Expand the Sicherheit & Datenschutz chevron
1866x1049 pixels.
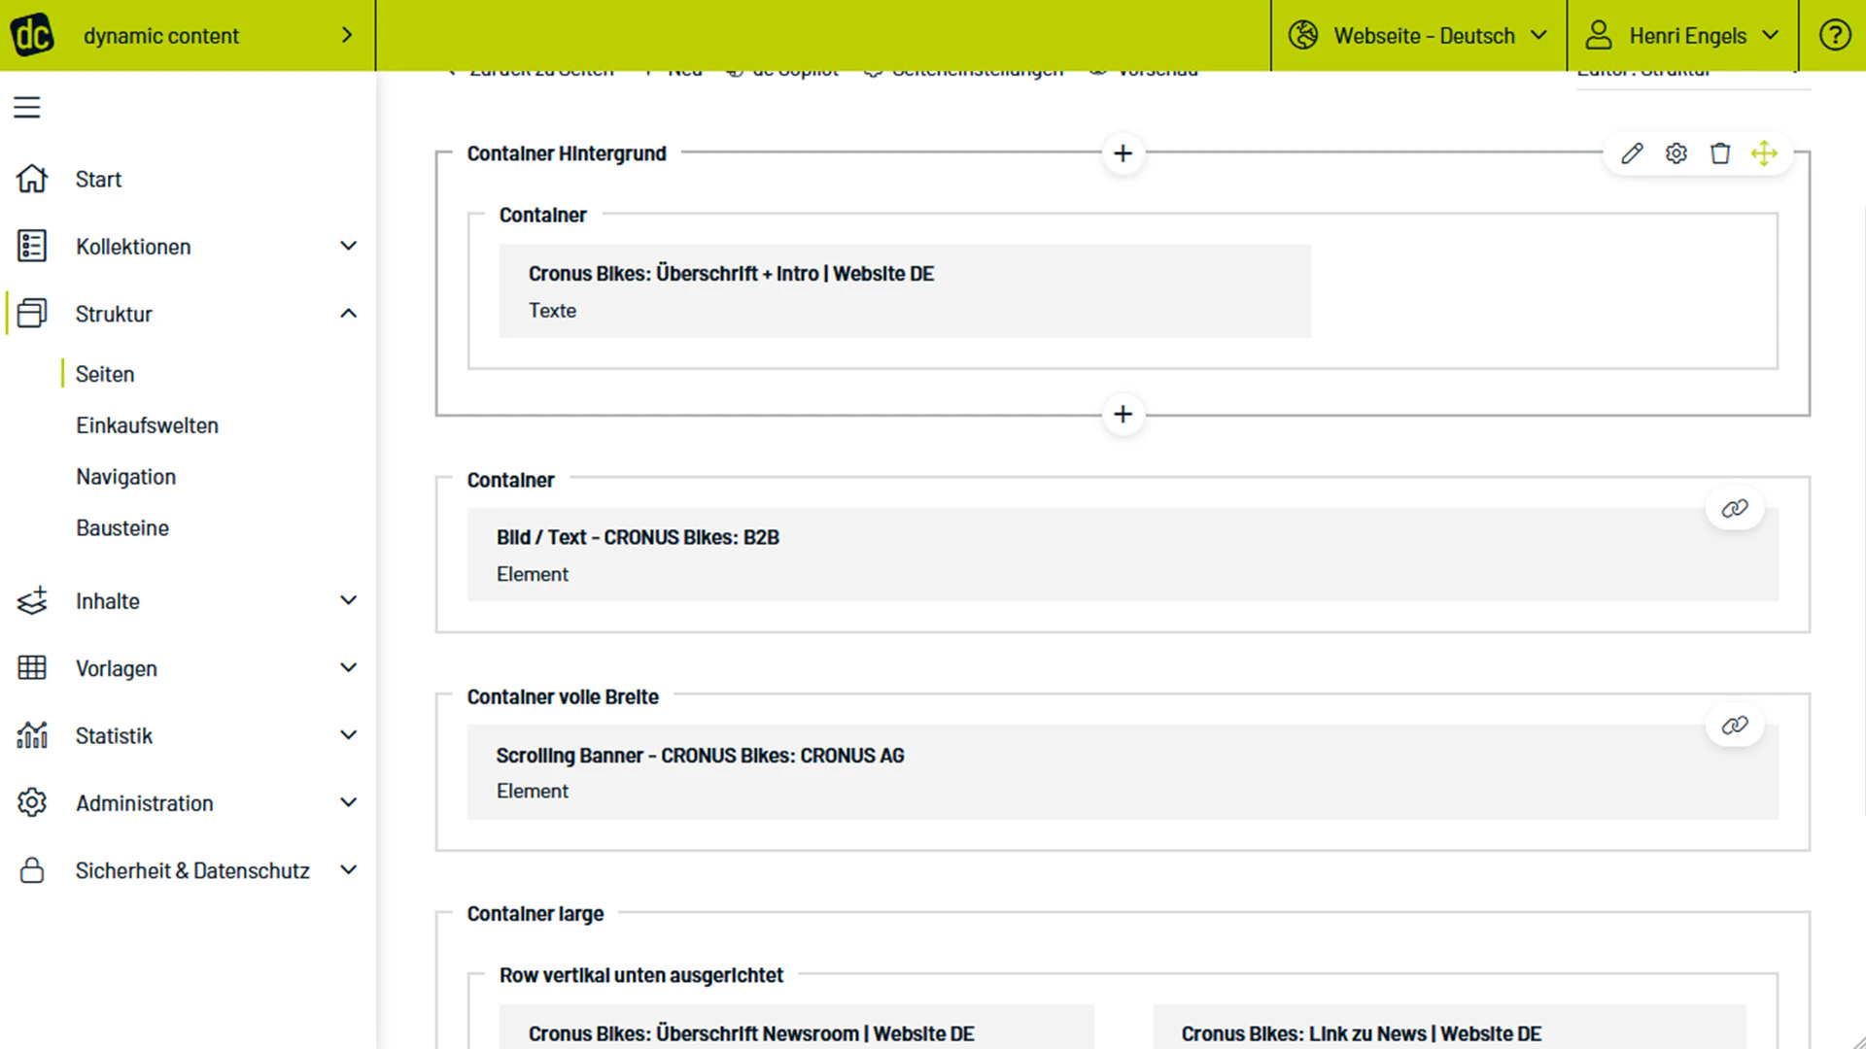pos(348,869)
